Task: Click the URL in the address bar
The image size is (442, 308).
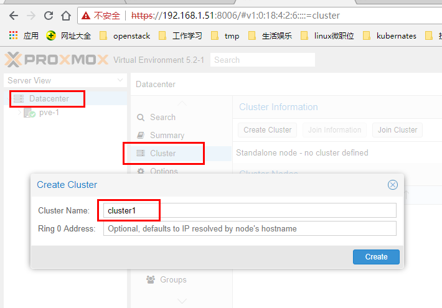Action: click(235, 16)
